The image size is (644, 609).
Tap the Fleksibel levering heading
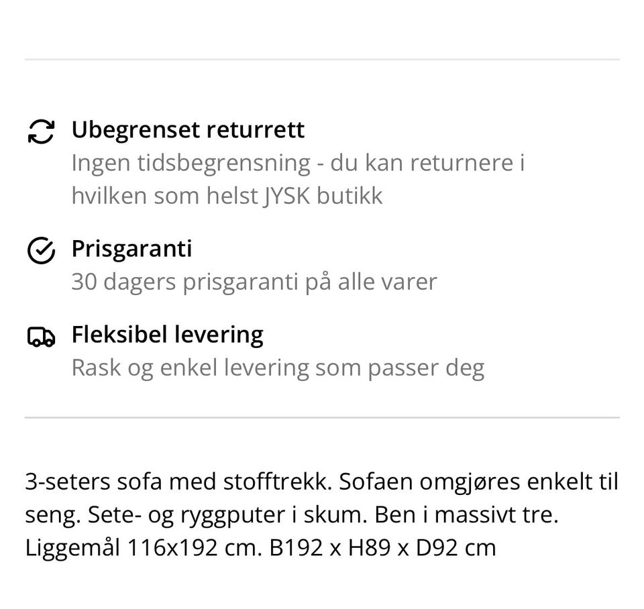[167, 334]
